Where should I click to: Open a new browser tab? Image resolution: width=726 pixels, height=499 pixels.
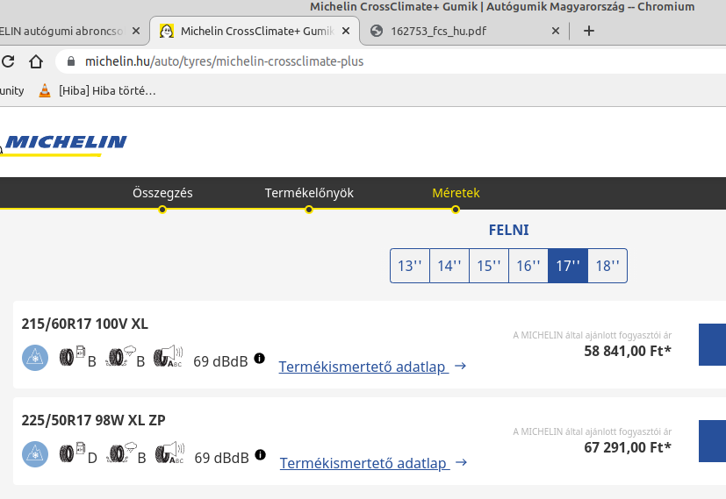point(589,31)
